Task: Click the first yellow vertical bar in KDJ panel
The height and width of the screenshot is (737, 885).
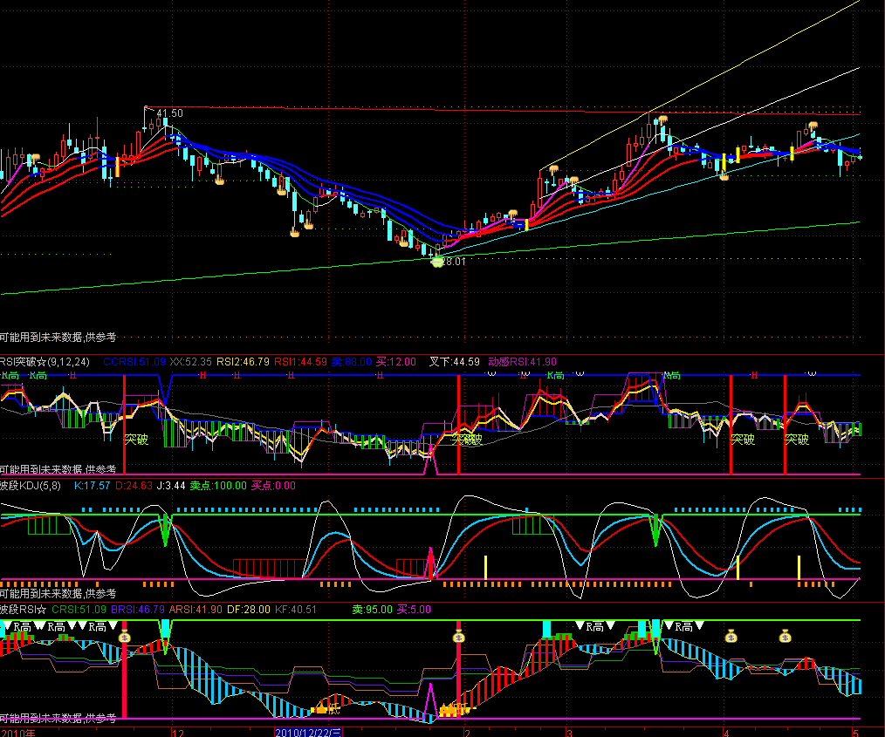Action: (x=485, y=567)
